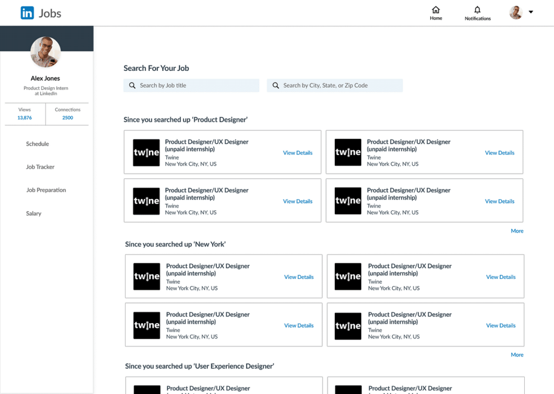
Task: Focus the Search by City, State, or Zip field
Action: (334, 85)
